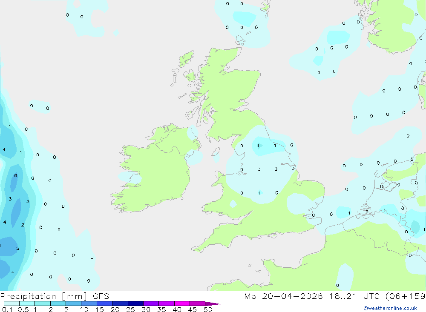Click the "3" precipitation value on the map
The width and height of the screenshot is (426, 312).
[x=10, y=199]
